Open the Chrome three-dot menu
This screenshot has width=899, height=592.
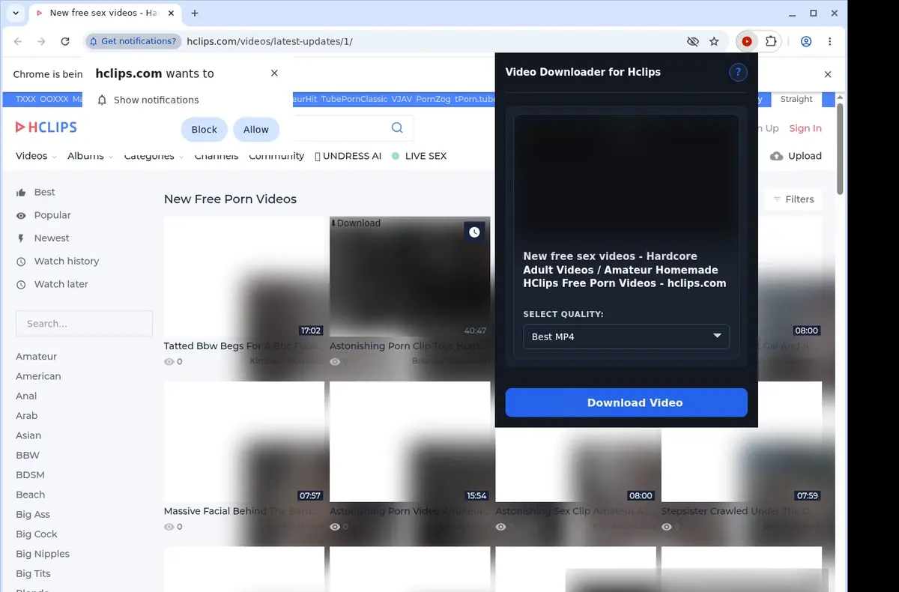(x=830, y=41)
